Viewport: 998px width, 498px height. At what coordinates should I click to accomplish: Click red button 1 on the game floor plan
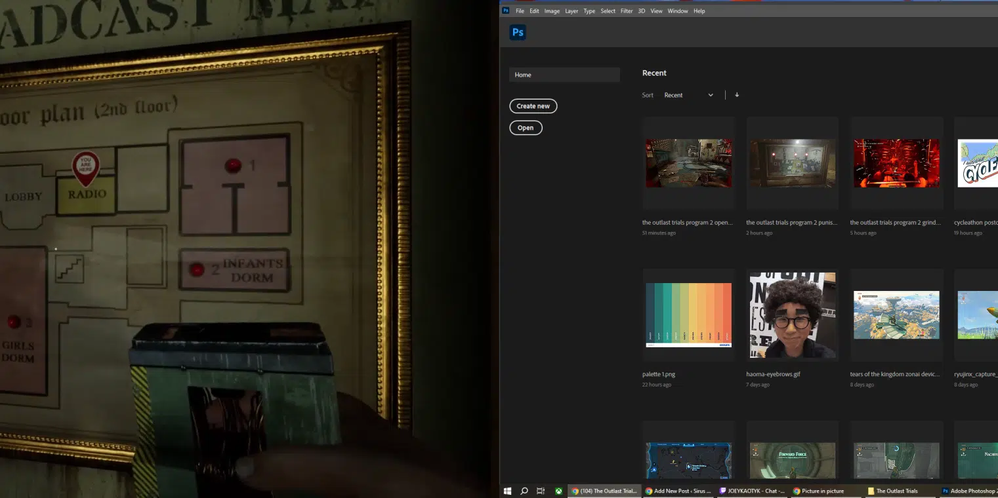click(x=233, y=166)
